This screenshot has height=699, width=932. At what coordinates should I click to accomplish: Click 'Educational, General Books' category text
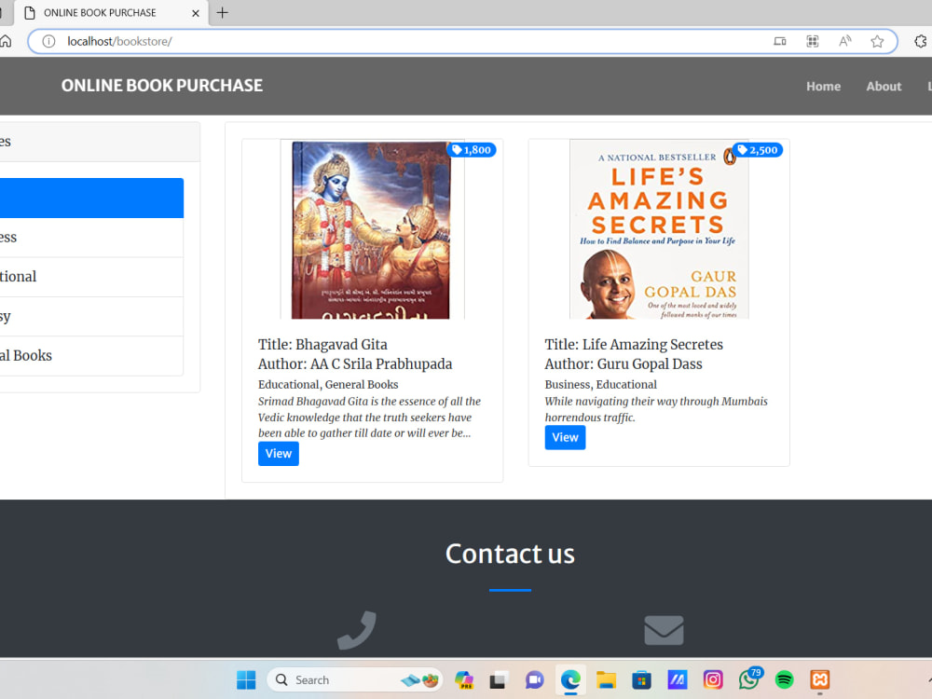328,385
